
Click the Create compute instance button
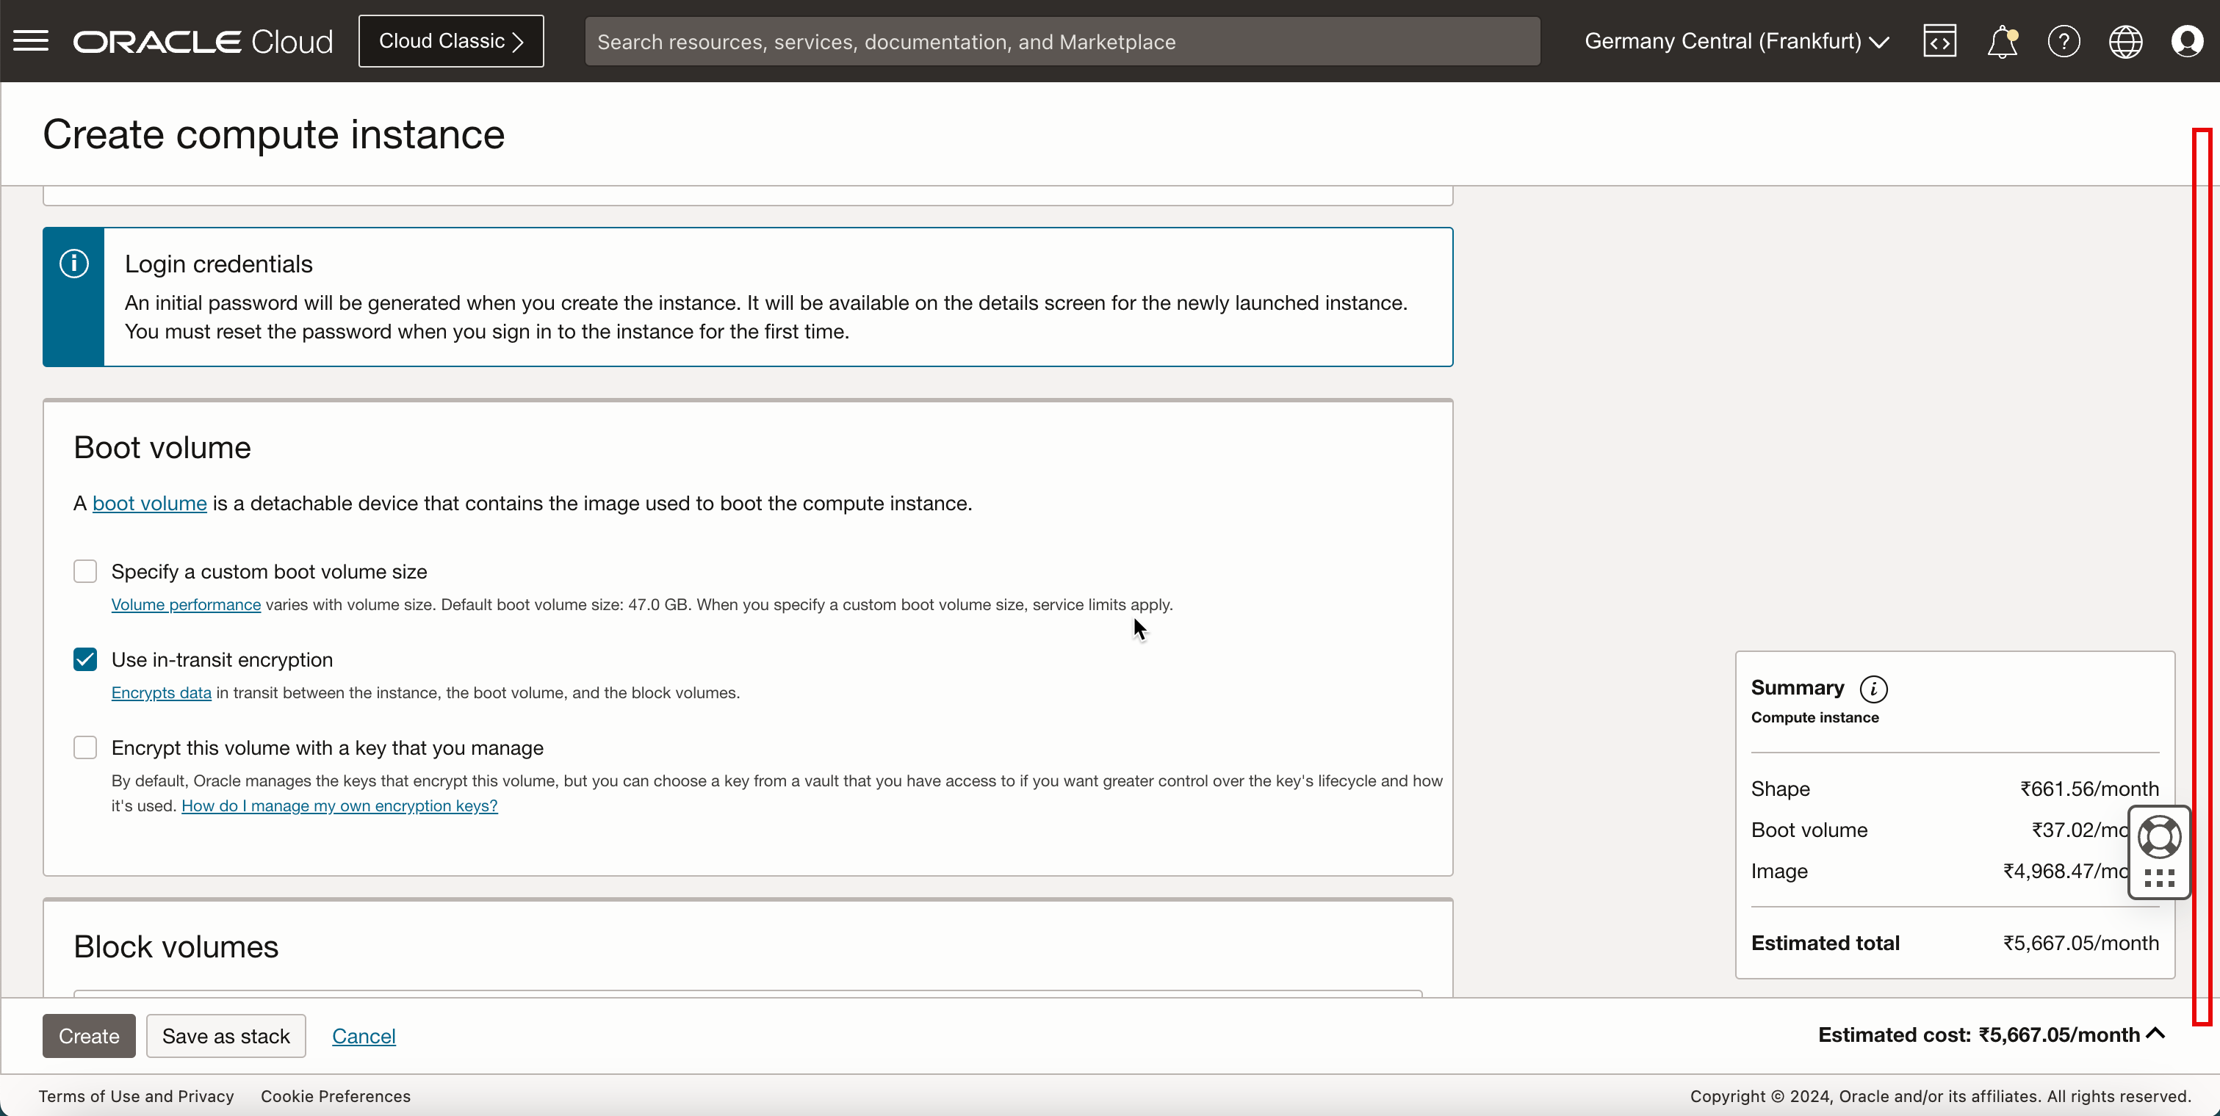point(88,1036)
